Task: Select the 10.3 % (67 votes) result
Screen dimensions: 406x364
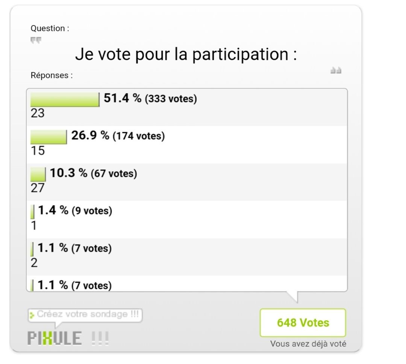Action: (94, 173)
